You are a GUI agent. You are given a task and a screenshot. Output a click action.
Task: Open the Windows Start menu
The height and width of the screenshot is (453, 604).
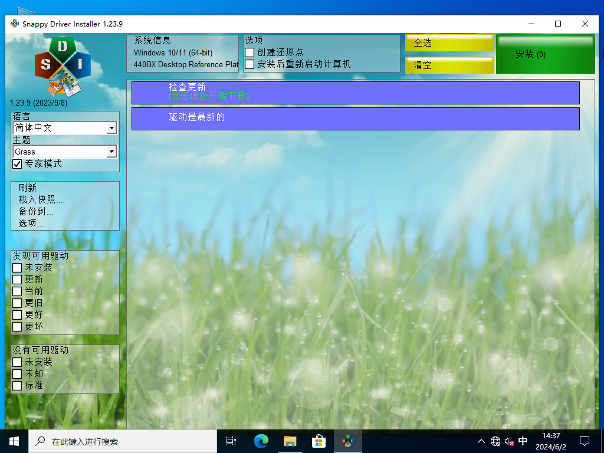[14, 441]
